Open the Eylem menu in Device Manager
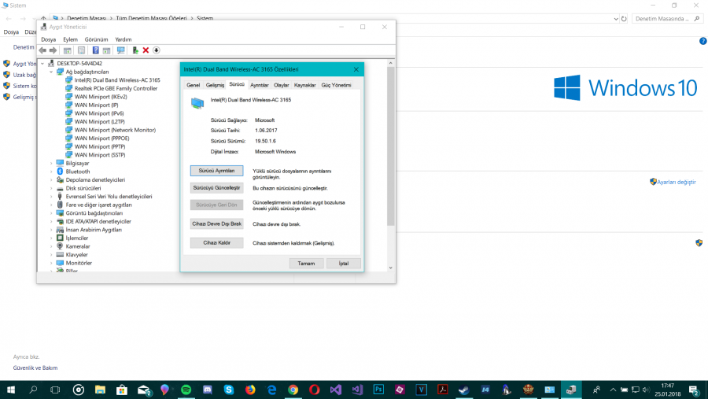The image size is (708, 399). [x=70, y=39]
